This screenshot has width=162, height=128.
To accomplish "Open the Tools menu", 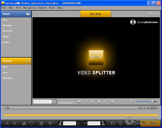I will coord(52,8).
